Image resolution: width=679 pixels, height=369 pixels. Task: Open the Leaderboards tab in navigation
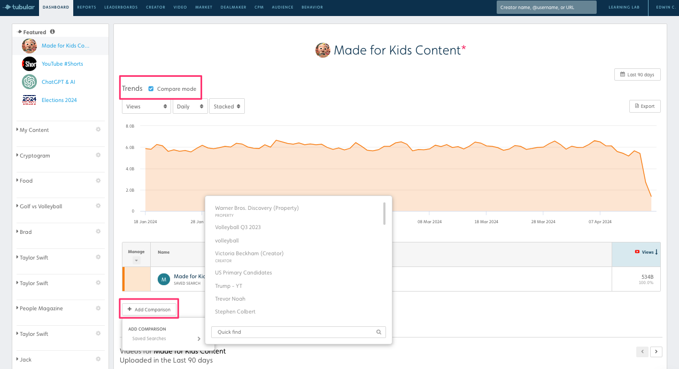pos(121,7)
